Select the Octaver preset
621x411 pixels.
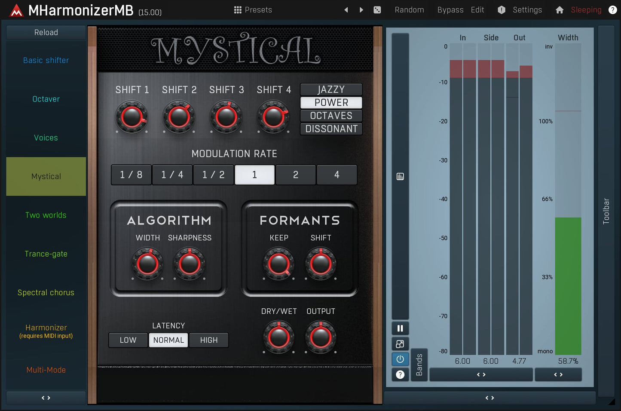(x=46, y=99)
